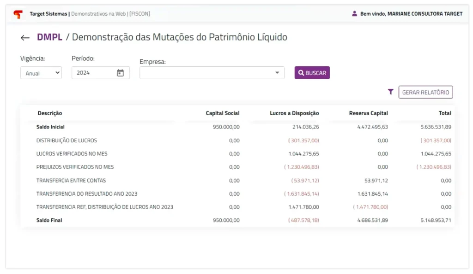Click the back arrow to leave DMPL
The image size is (473, 274).
25,38
